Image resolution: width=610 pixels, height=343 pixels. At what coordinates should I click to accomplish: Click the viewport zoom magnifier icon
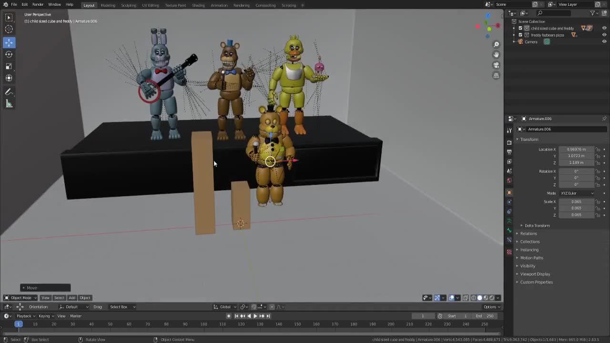(496, 44)
